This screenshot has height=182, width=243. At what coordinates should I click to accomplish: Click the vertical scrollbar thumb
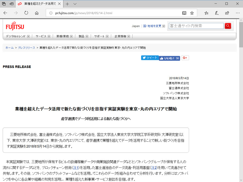click(x=241, y=35)
